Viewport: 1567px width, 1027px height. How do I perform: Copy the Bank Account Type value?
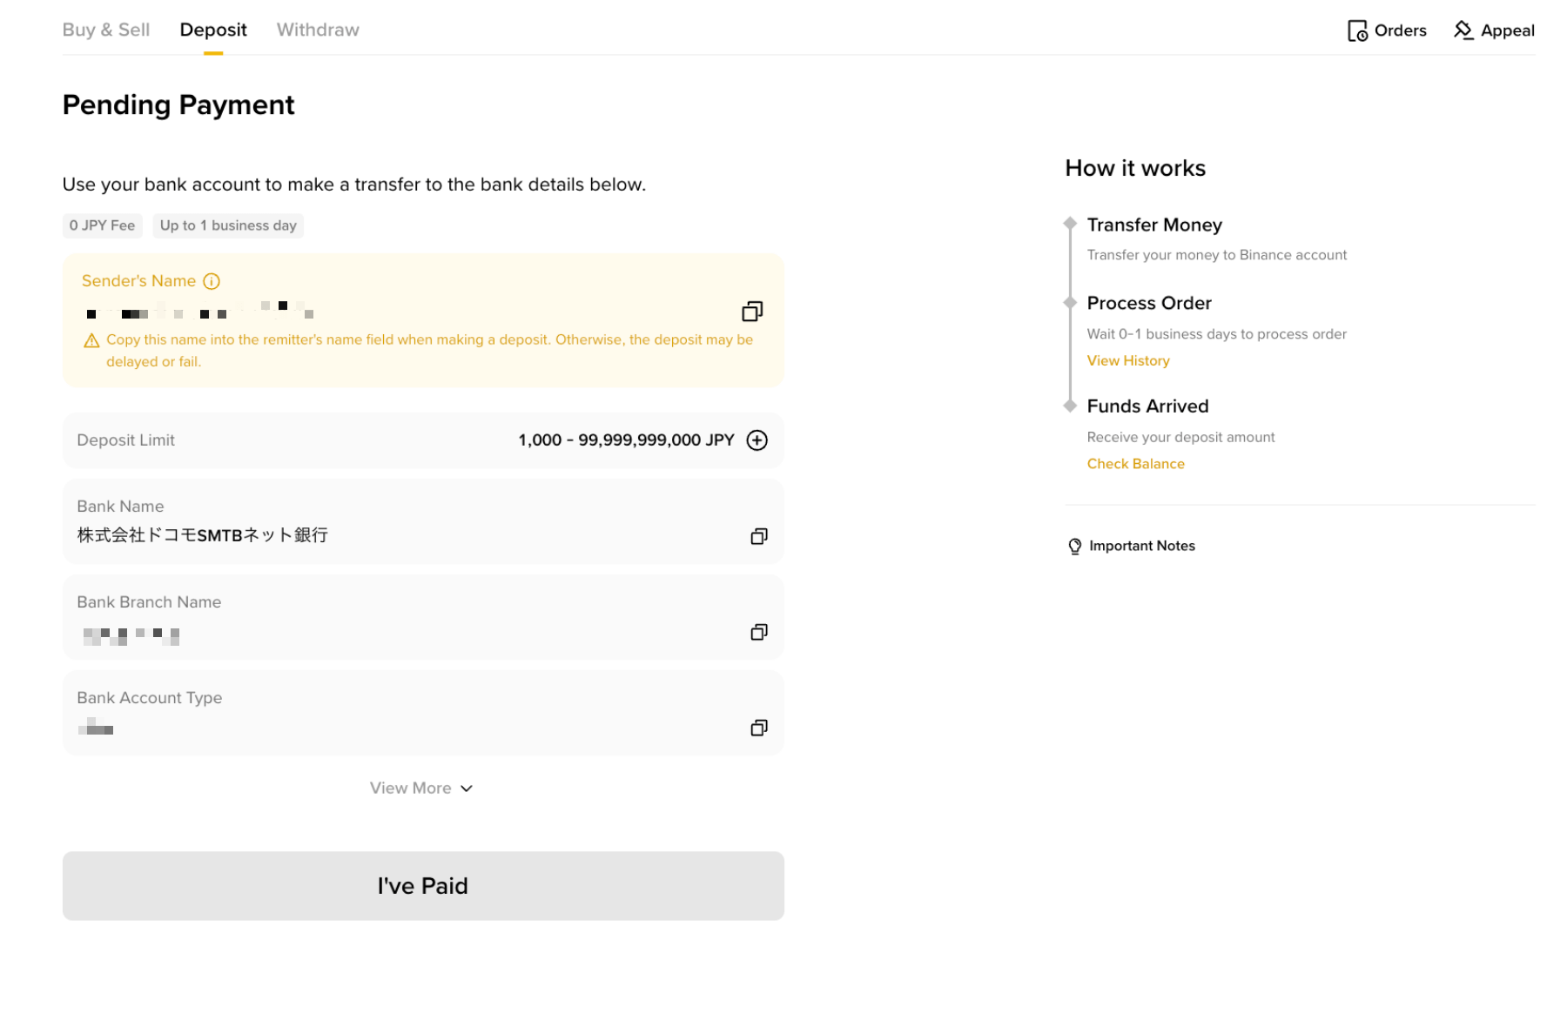[x=759, y=728]
